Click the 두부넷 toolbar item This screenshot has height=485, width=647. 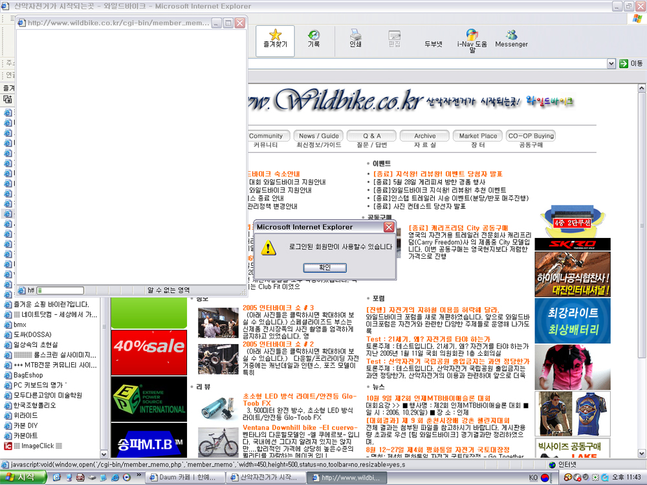coord(433,44)
